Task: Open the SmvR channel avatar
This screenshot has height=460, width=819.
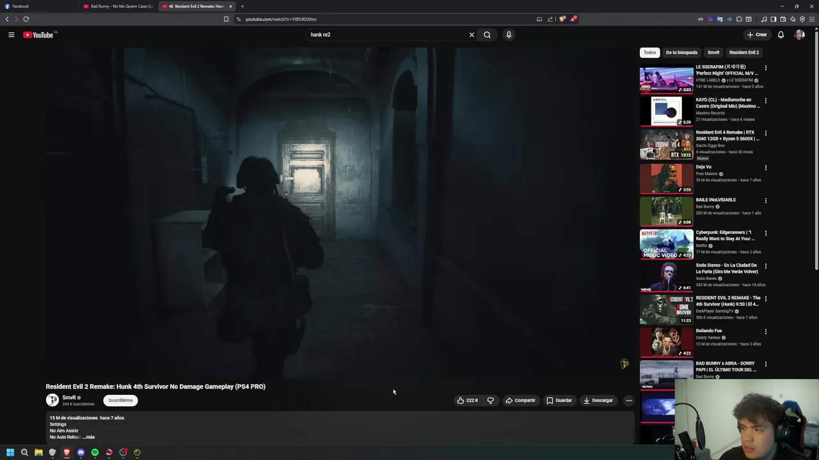Action: (x=52, y=400)
